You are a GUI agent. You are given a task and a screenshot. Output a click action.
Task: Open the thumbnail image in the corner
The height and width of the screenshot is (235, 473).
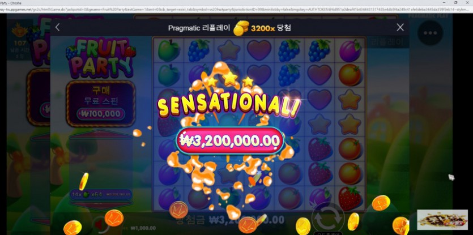[x=442, y=220]
